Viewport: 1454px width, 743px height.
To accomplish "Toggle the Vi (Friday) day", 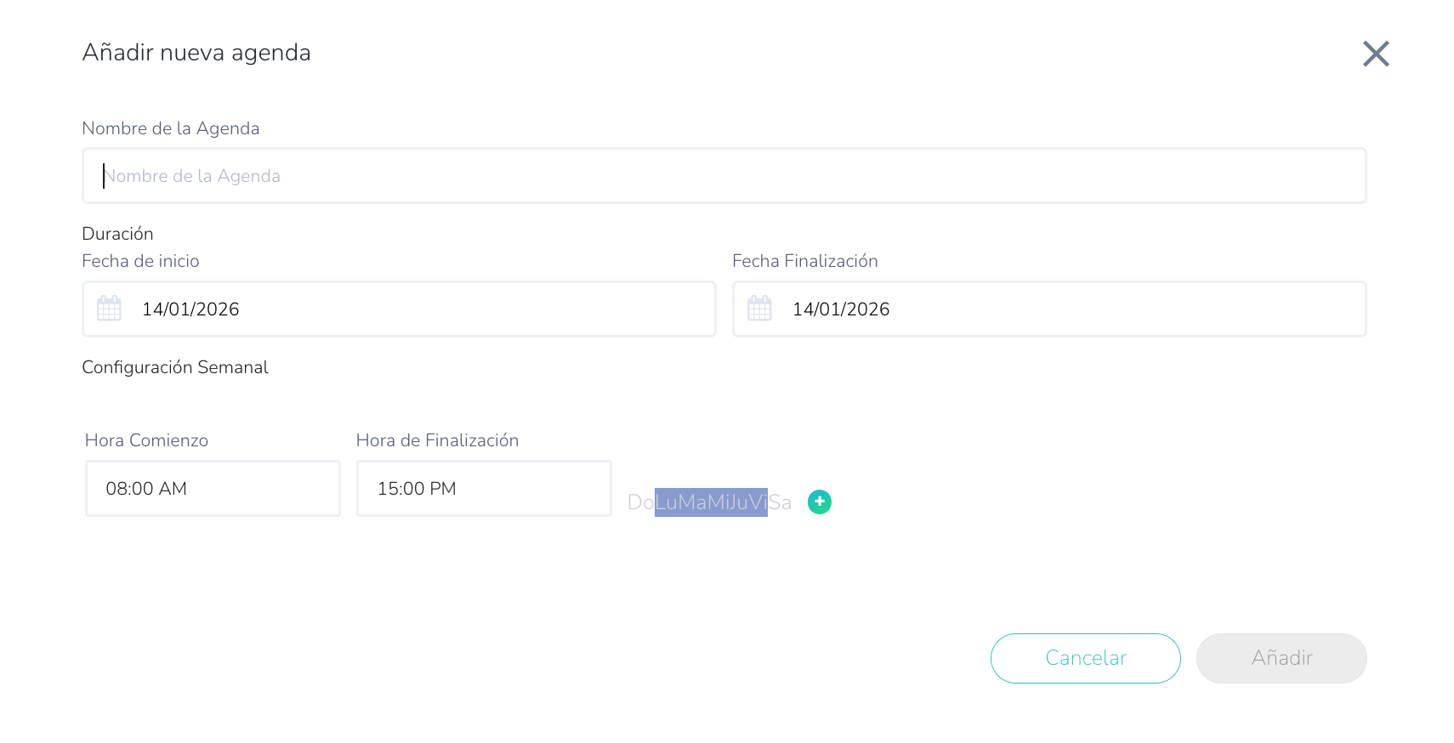I will [x=758, y=502].
